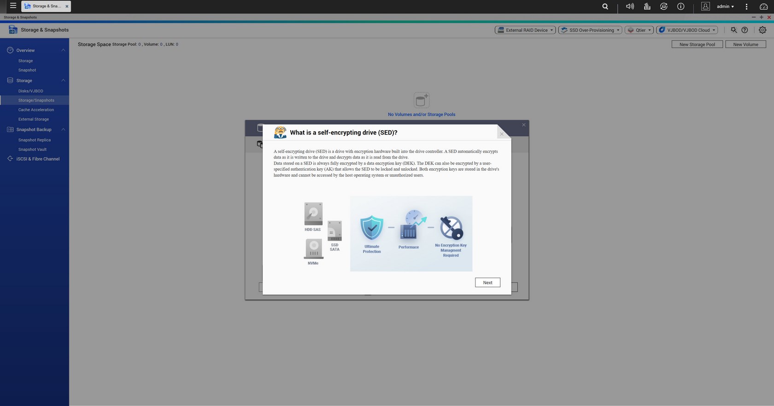Click the New Storage Pool button
Screen dimensions: 774x406
coord(697,44)
